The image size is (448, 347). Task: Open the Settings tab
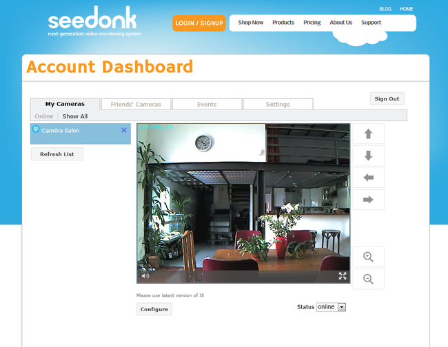pos(278,104)
